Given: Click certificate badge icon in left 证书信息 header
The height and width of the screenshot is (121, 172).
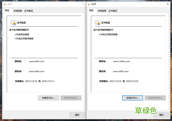Looking at the screenshot, I should coord(13,23).
